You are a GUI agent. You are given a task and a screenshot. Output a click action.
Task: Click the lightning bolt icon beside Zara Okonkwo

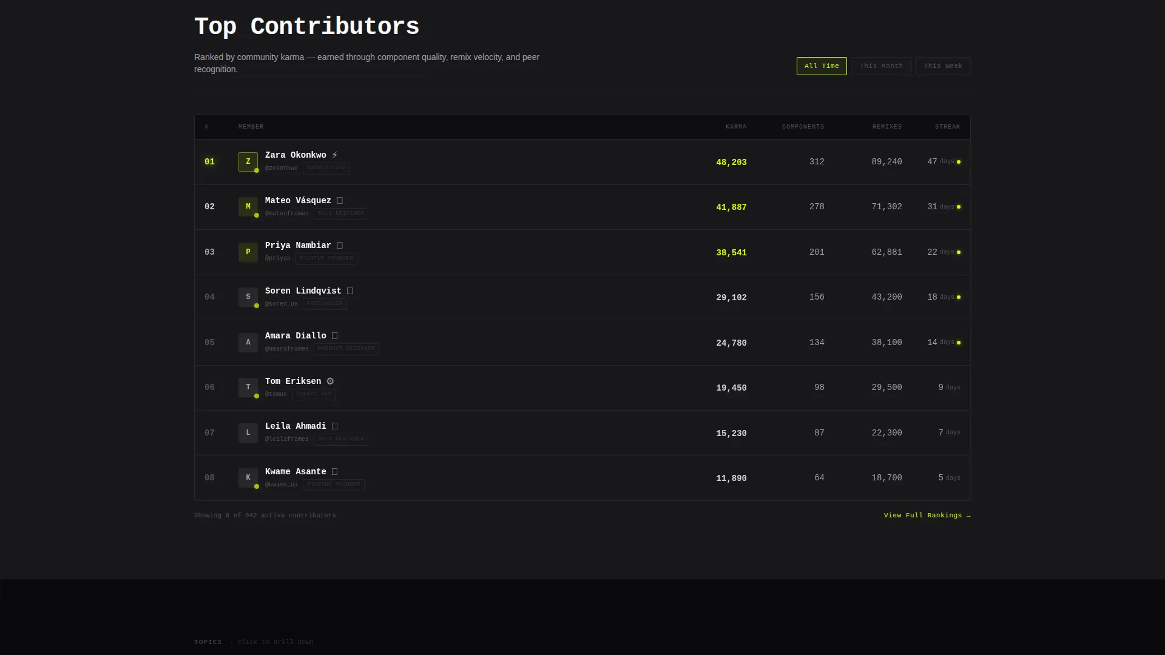click(x=335, y=155)
